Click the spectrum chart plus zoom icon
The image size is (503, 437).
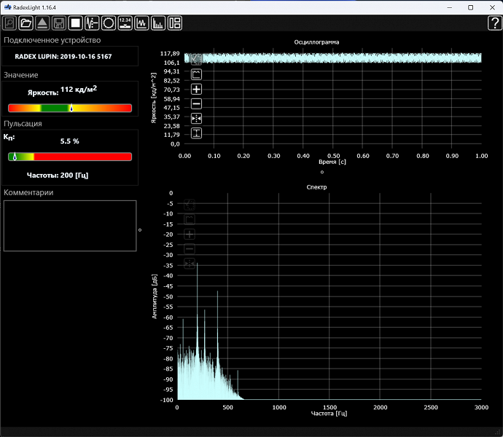tap(190, 234)
